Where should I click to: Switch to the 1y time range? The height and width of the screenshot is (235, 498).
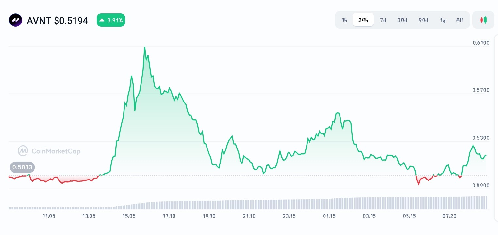pyautogui.click(x=443, y=20)
